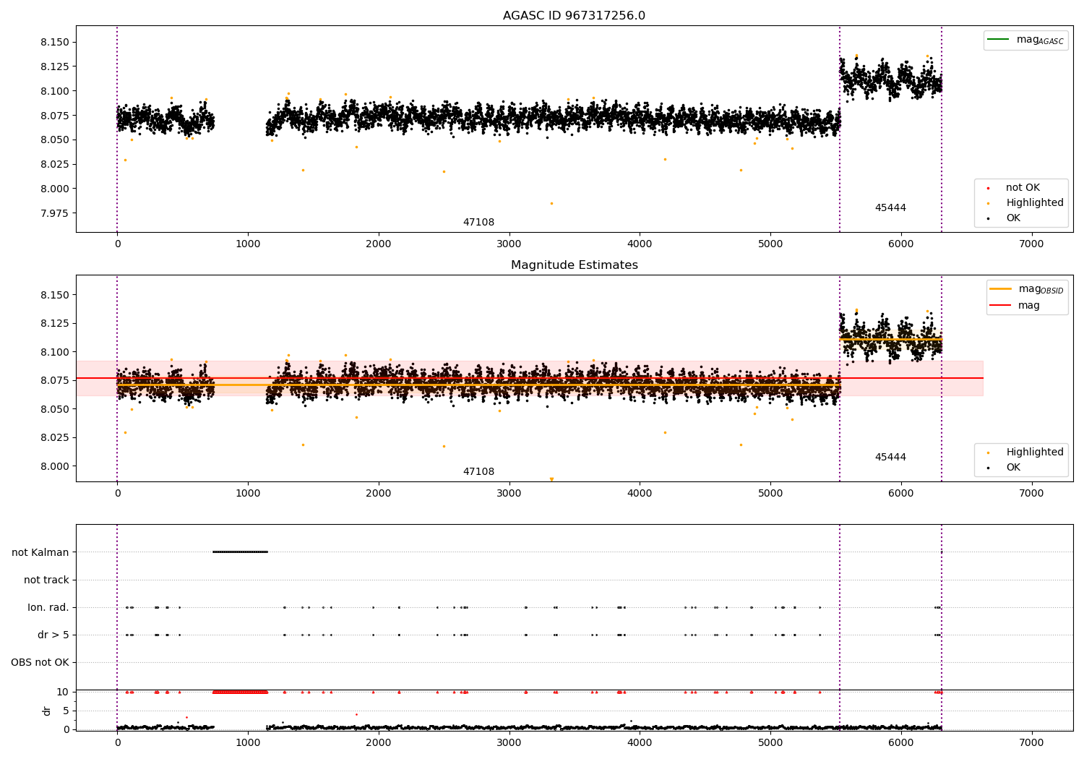Click the rotated "dr" axis label

click(x=47, y=711)
